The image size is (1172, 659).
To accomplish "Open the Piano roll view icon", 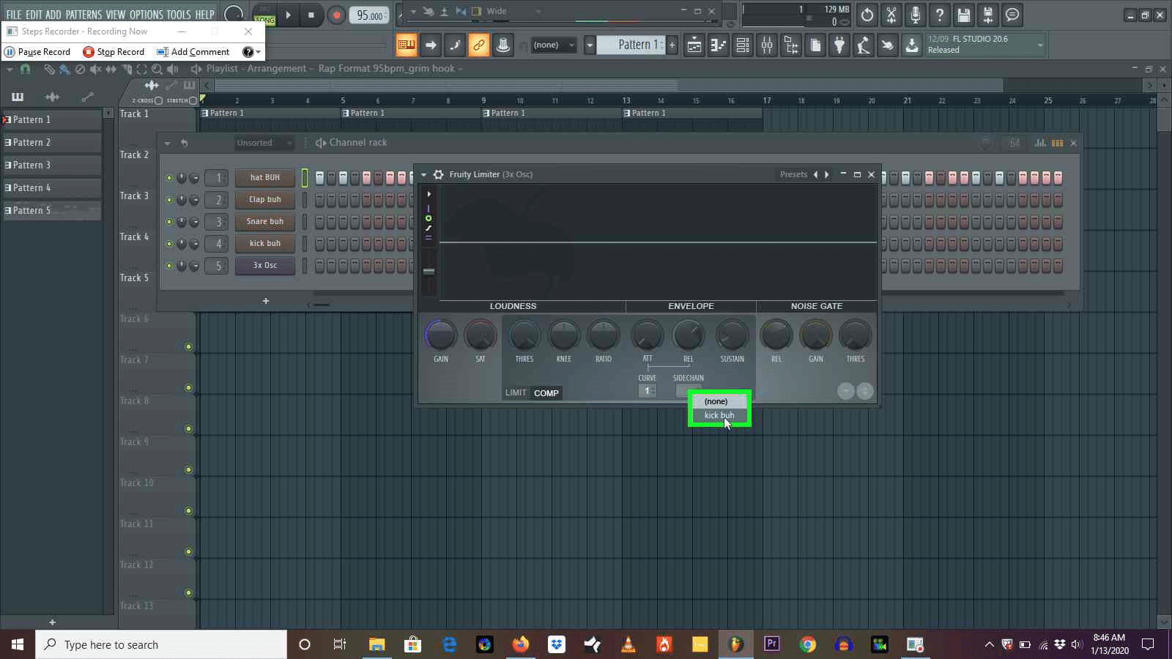I will tap(719, 45).
